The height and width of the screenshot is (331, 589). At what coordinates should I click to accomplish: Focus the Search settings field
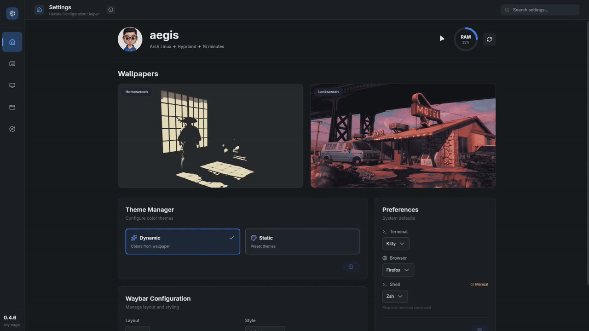click(x=540, y=10)
